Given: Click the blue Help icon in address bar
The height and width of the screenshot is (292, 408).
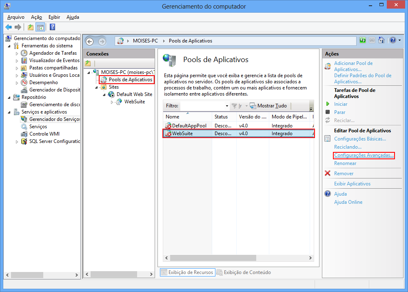Looking at the screenshot, I should click(392, 40).
